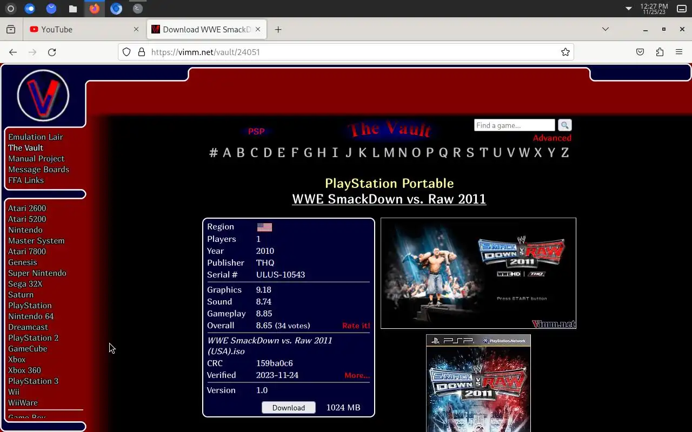Open the extensions puzzle icon
The image size is (692, 432).
(660, 52)
